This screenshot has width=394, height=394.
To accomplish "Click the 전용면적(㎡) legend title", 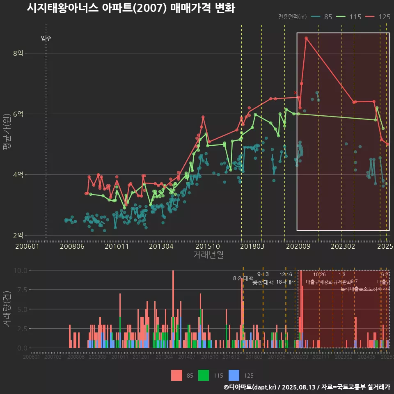I will [293, 16].
